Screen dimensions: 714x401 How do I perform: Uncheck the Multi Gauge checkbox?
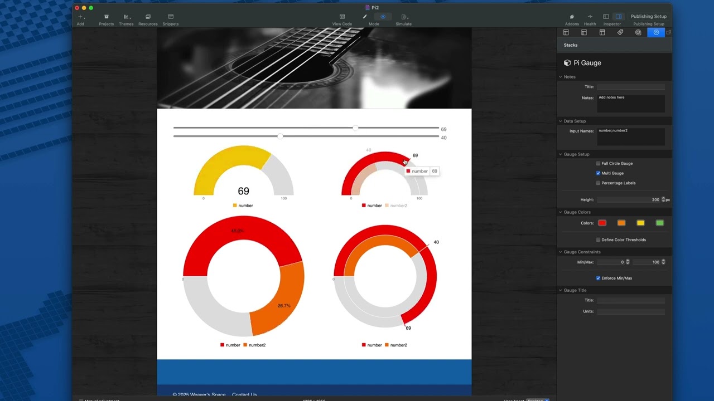click(x=598, y=173)
